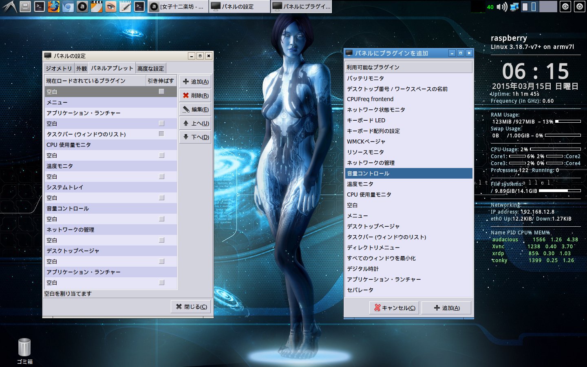Click the network monitors tray icon
Image resolution: width=587 pixels, height=367 pixels.
point(514,7)
